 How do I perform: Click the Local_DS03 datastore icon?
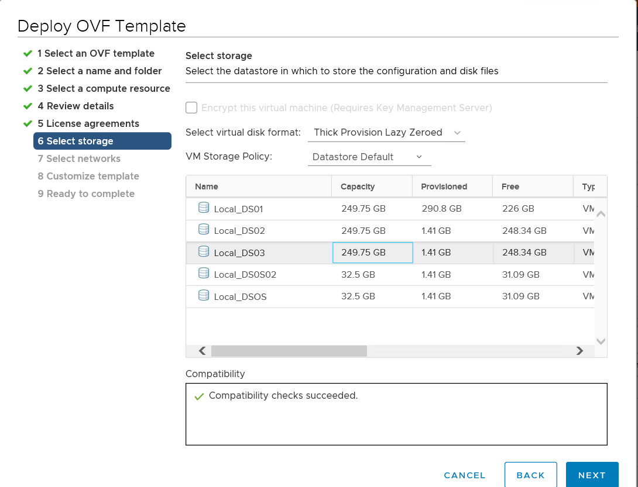pos(204,252)
